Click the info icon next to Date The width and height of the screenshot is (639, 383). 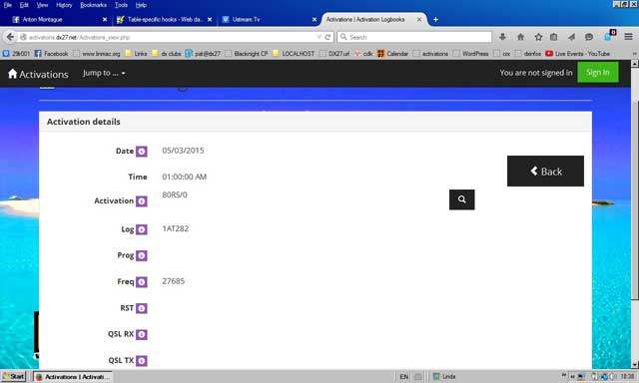(142, 152)
